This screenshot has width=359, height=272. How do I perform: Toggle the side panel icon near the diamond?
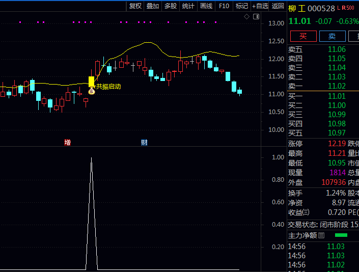(x=256, y=16)
